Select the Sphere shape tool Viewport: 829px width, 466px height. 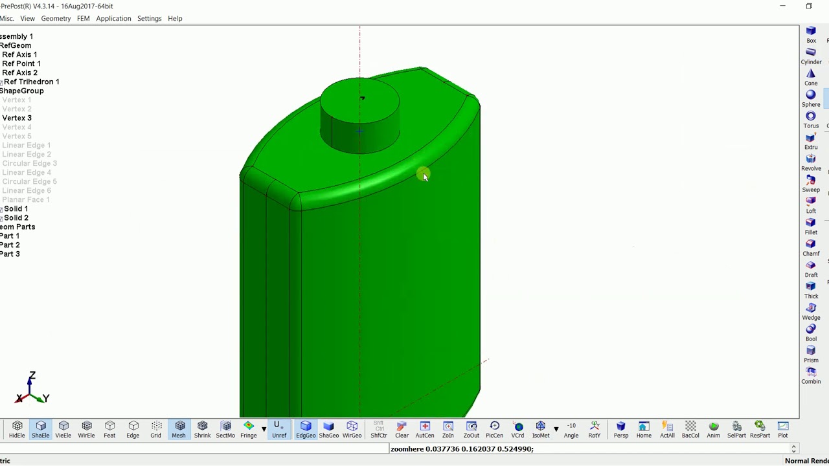(x=811, y=99)
